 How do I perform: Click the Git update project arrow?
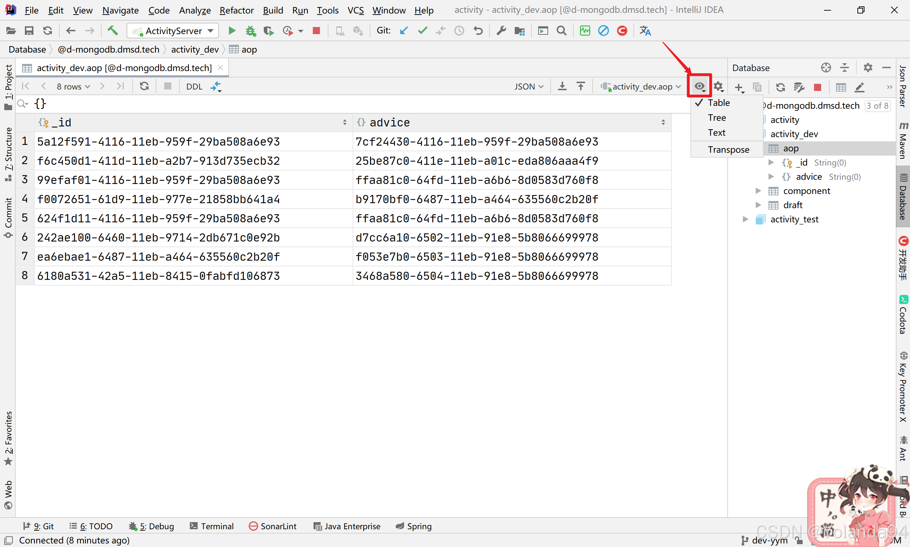tap(404, 31)
